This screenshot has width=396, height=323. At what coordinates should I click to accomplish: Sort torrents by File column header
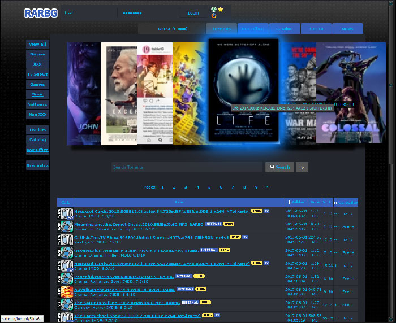click(179, 202)
